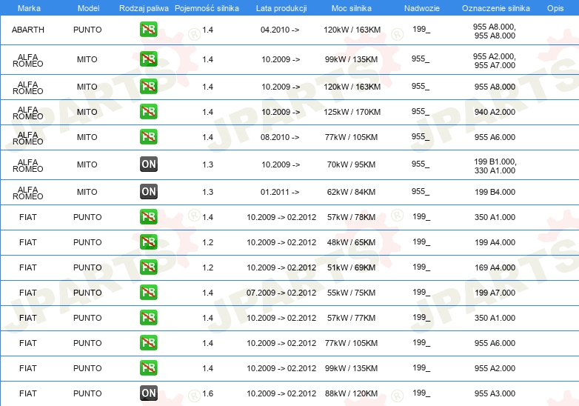Screen dimensions: 579x406
Task: Click the 04.2010 -> production date
Action: pyautogui.click(x=280, y=30)
